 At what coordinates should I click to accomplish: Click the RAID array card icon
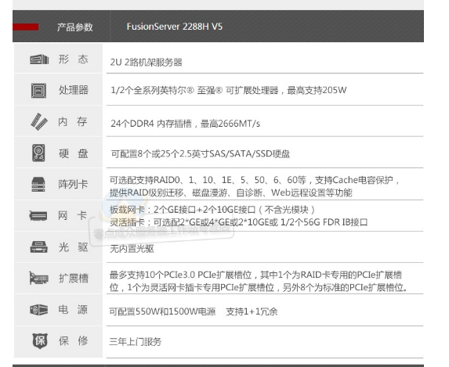[38, 184]
